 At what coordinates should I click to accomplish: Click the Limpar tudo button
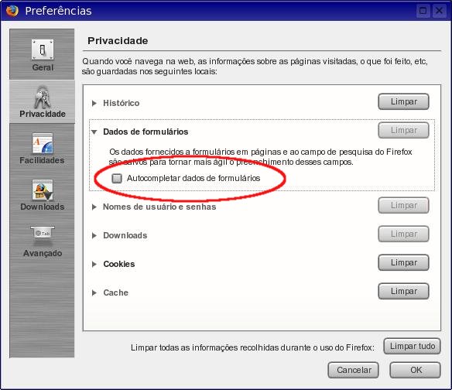point(413,346)
